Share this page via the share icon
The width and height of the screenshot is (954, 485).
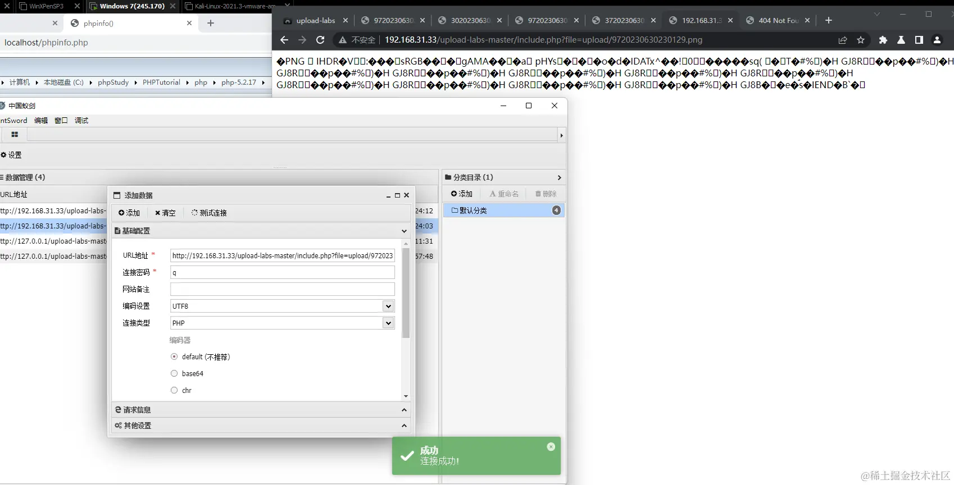[x=843, y=40]
